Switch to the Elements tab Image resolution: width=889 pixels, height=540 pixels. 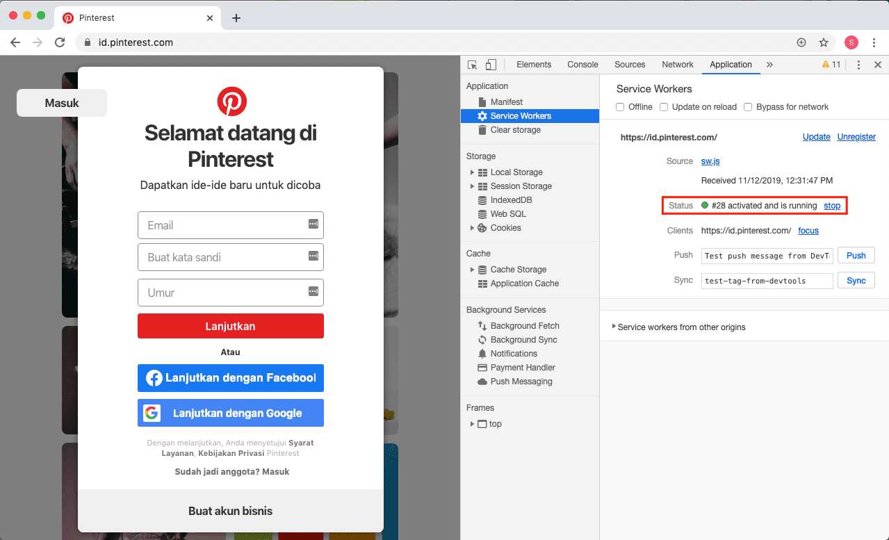[534, 65]
